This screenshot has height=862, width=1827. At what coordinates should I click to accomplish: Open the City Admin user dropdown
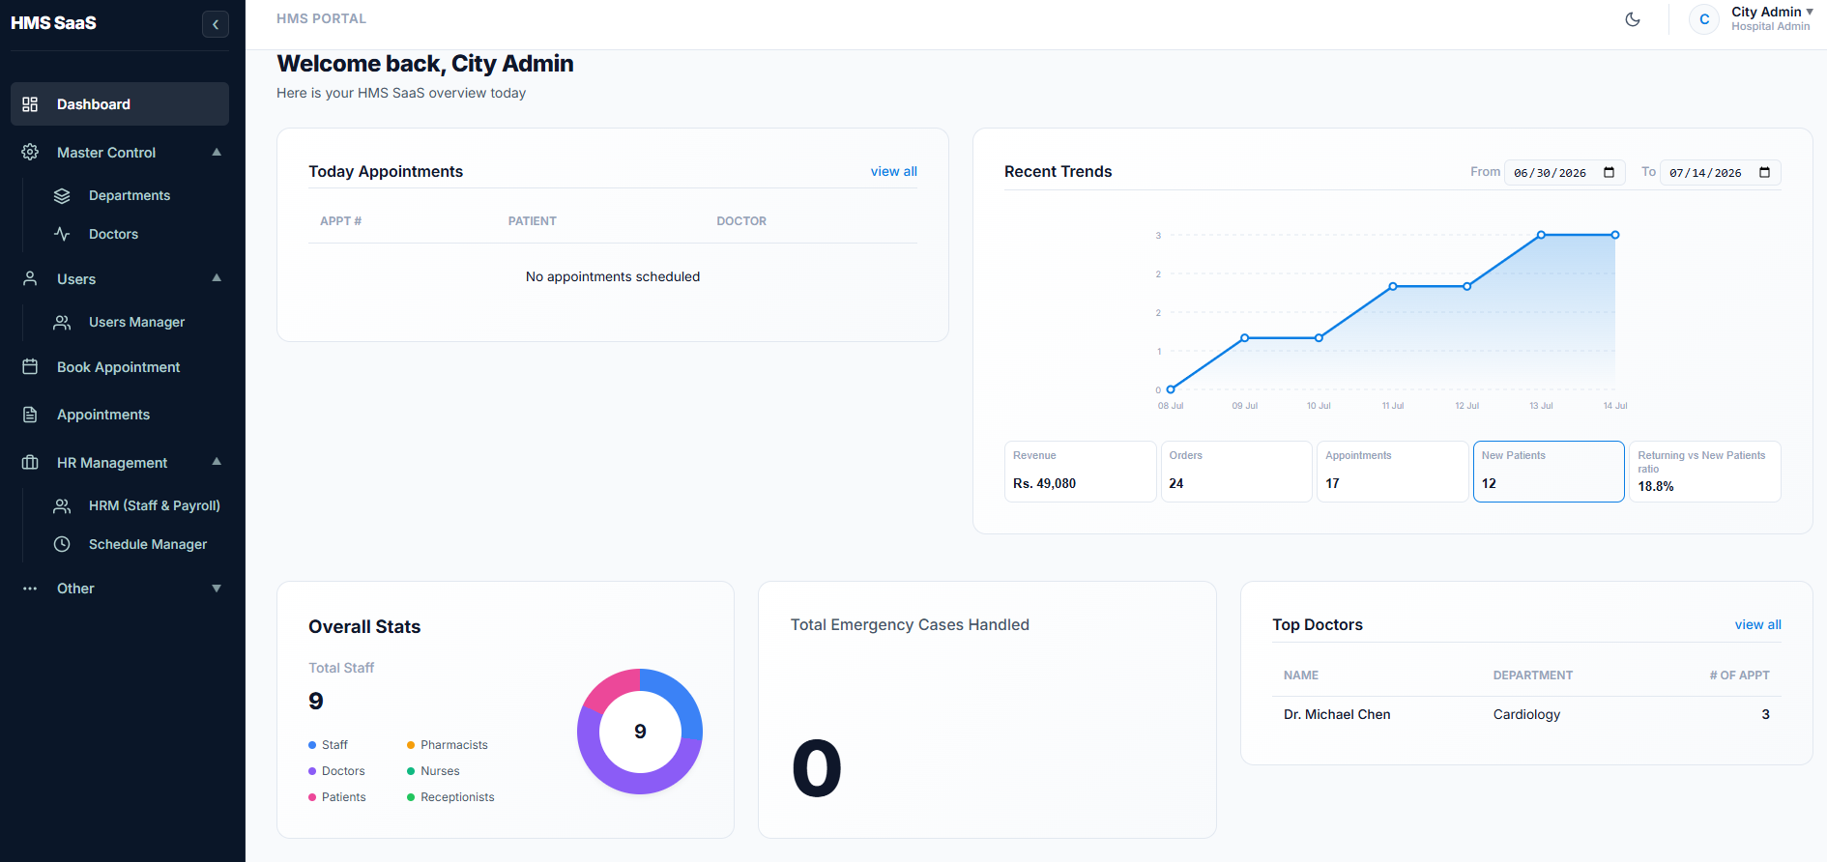pyautogui.click(x=1771, y=18)
